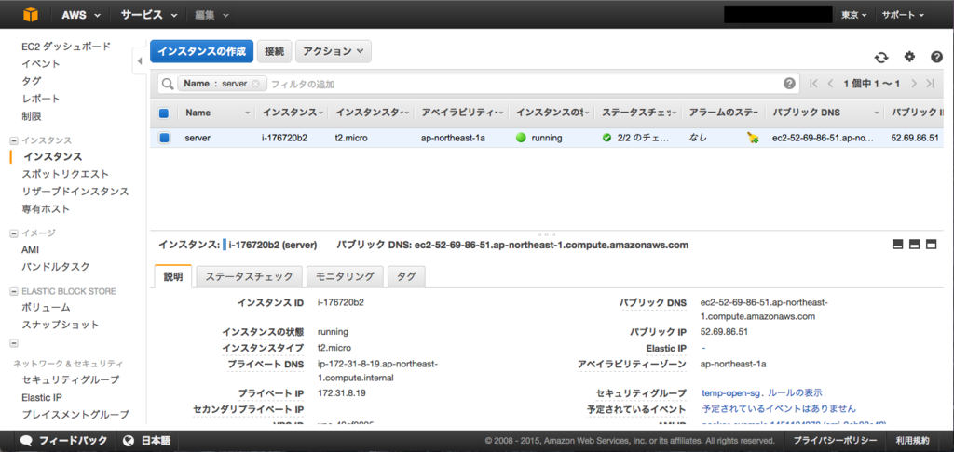Go to the first page of results
This screenshot has width=954, height=452.
[813, 84]
